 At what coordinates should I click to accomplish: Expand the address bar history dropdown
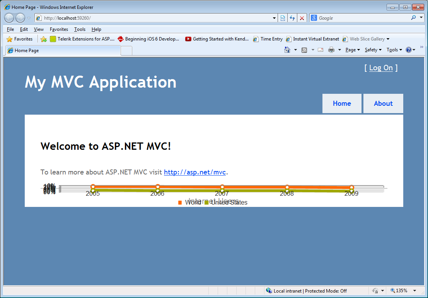274,18
